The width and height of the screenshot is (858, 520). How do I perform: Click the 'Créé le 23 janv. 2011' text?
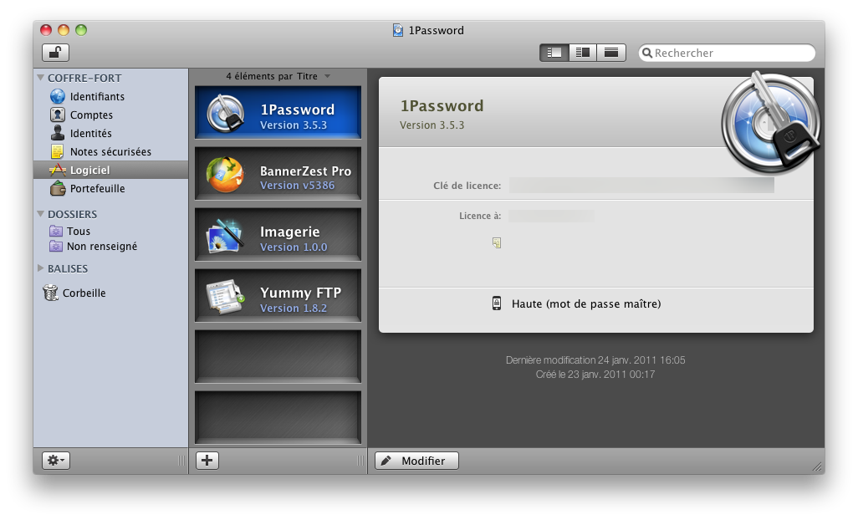click(x=595, y=375)
